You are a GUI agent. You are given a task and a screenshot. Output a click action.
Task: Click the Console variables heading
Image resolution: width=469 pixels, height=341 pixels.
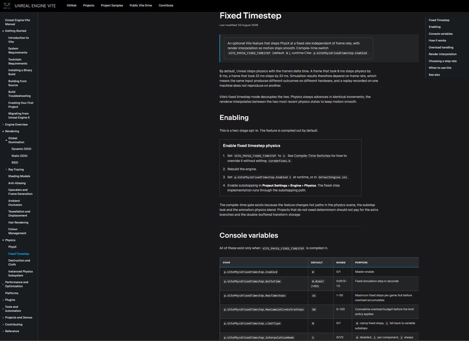(249, 235)
